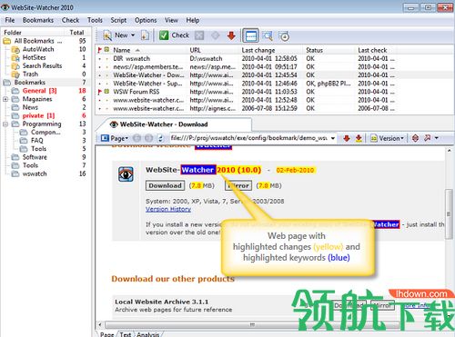
Task: Switch to the Text tab at bottom
Action: click(x=126, y=334)
